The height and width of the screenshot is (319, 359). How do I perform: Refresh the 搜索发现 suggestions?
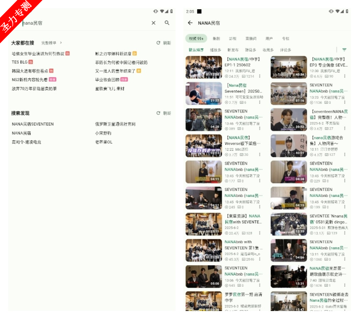coord(164,113)
